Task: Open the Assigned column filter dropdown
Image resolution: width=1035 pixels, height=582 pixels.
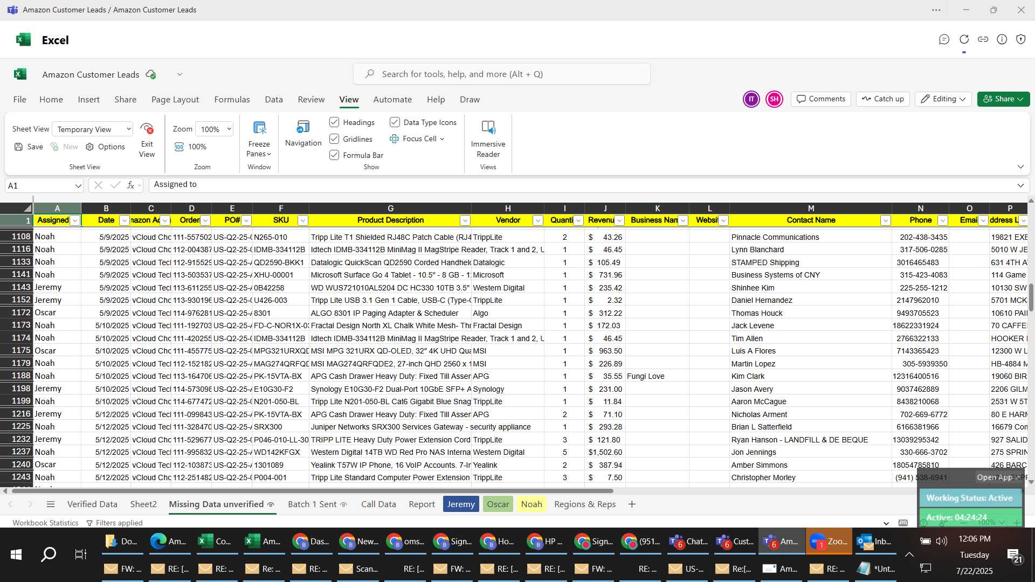Action: (75, 220)
